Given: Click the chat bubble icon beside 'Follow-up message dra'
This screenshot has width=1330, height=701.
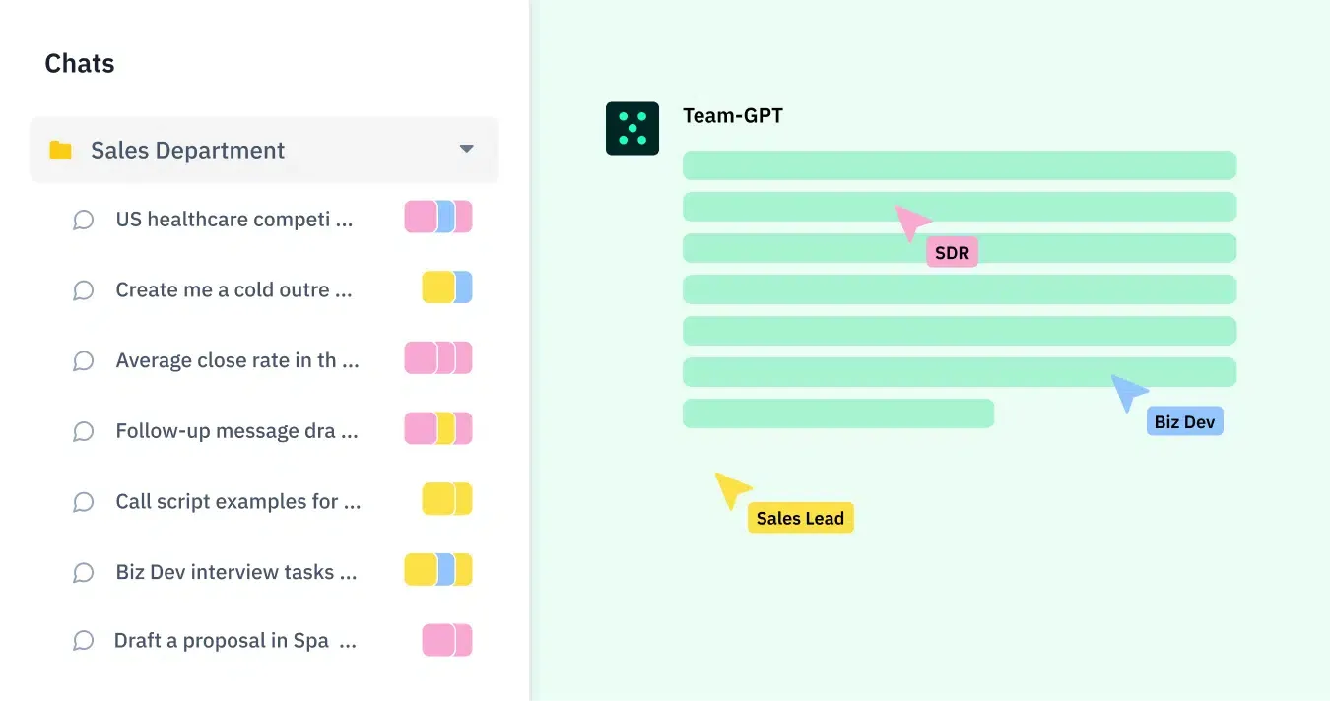Looking at the screenshot, I should 84,430.
